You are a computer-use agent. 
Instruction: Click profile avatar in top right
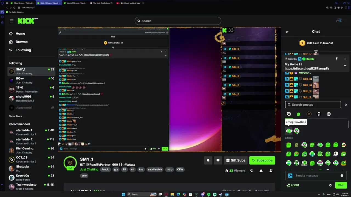click(339, 21)
